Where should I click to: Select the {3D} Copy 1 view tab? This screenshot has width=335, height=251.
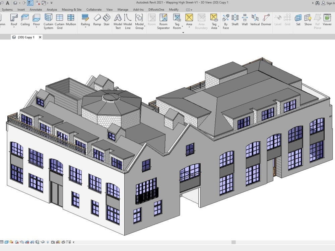point(26,37)
